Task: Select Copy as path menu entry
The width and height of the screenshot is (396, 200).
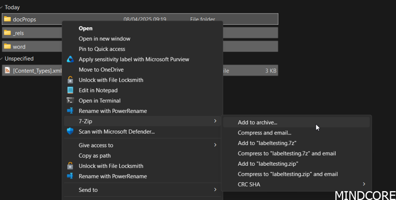Action: (x=95, y=156)
